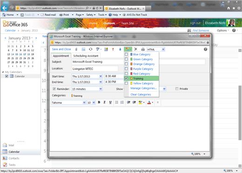Viewport: 242px width, 173px height.
Task: Apply numbered list formatting
Action: (x=122, y=102)
